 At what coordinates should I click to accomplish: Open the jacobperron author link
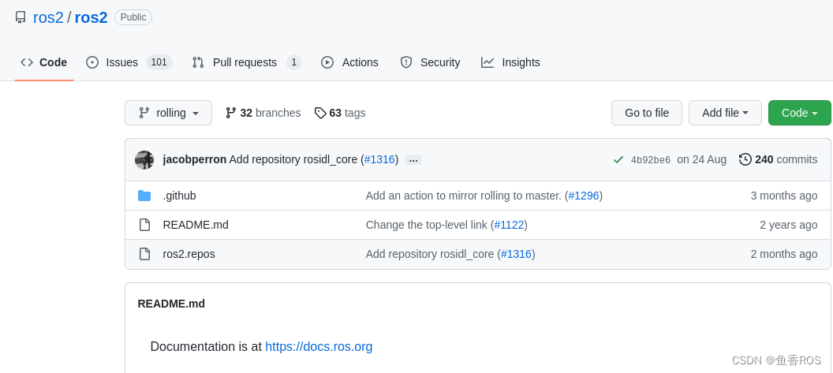(194, 160)
